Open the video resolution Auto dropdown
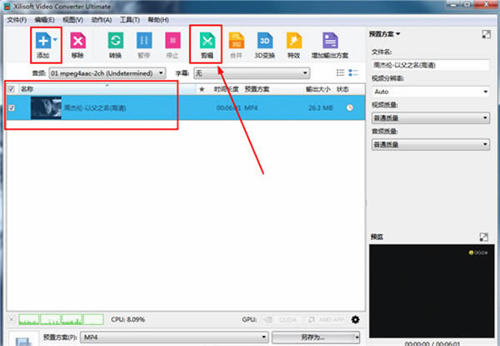The width and height of the screenshot is (500, 346). pos(431,92)
